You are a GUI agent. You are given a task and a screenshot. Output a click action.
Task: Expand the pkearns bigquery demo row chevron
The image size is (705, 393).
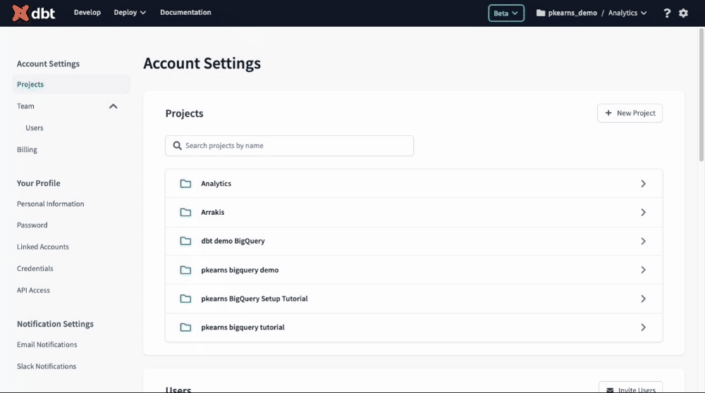[x=643, y=270]
